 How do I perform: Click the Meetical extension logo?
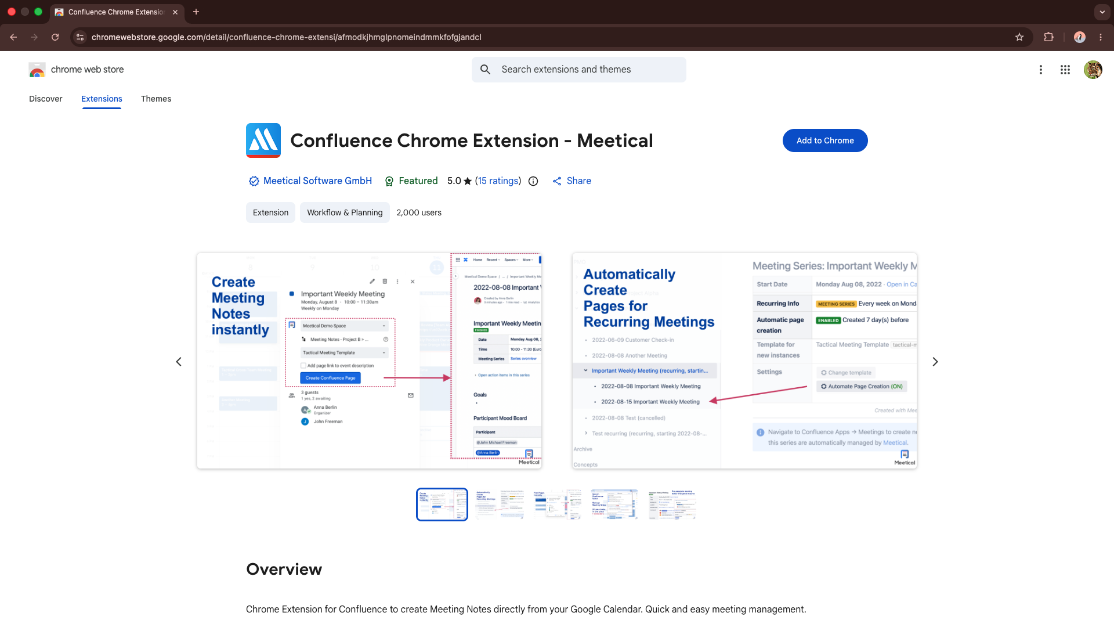coord(263,140)
